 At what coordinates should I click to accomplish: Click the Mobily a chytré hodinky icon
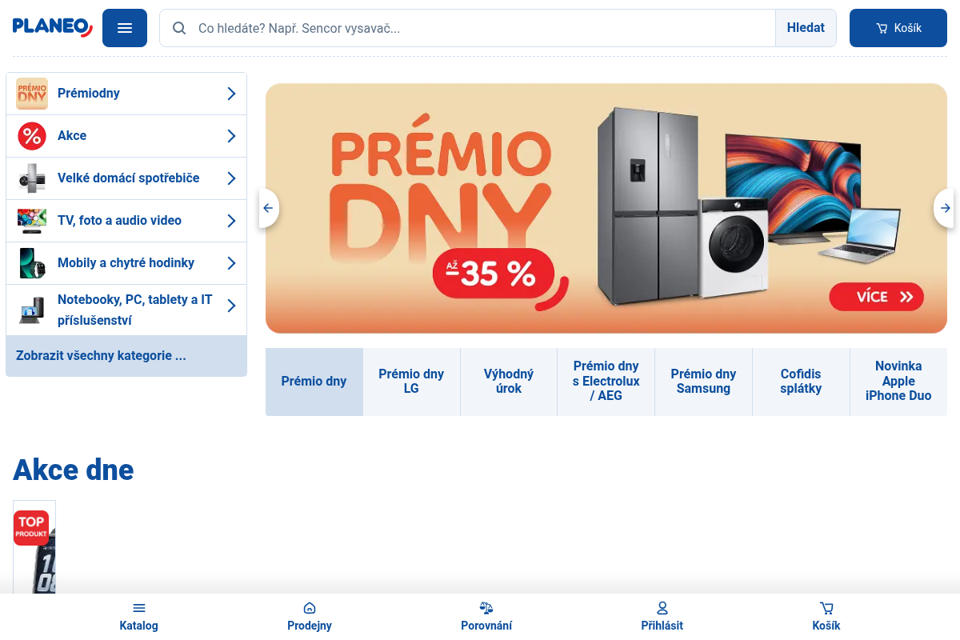(32, 263)
